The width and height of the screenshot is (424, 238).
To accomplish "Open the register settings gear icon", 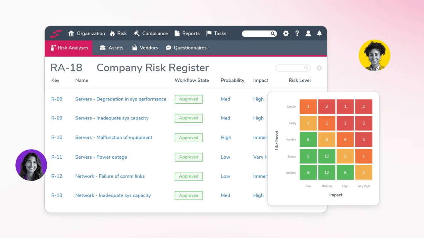I will pos(319,68).
